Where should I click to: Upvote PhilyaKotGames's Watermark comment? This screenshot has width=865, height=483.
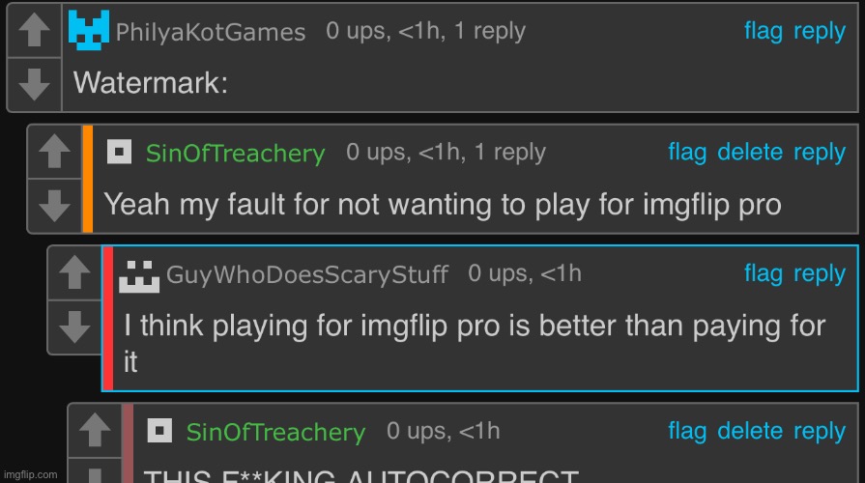(x=34, y=30)
